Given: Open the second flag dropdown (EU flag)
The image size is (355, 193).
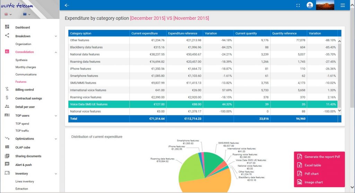Looking at the screenshot, I should pos(27,14).
